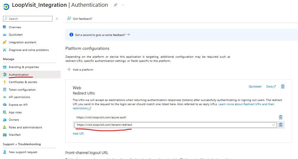Go to API permissions
The height and width of the screenshot is (159, 298).
19,97
